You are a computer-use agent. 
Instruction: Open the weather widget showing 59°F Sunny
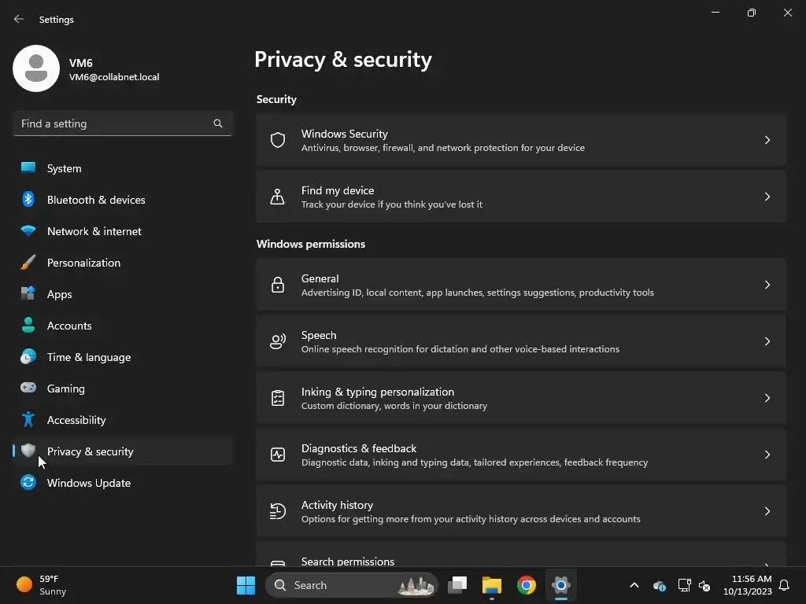point(41,585)
